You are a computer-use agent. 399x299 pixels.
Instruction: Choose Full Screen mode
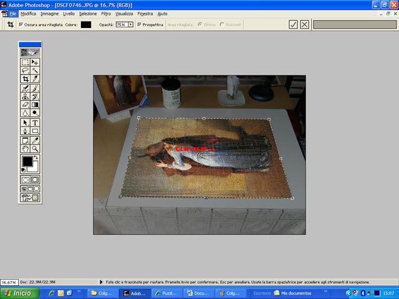click(x=36, y=189)
